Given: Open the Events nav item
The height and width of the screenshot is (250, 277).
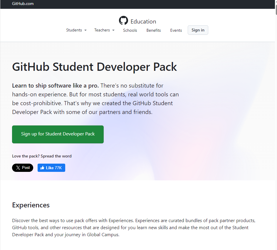Looking at the screenshot, I should coord(176,30).
